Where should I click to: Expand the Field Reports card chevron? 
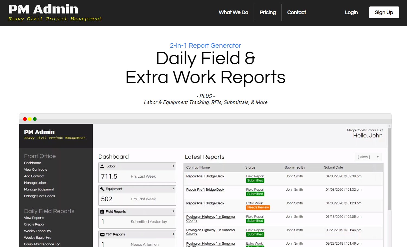point(173,211)
